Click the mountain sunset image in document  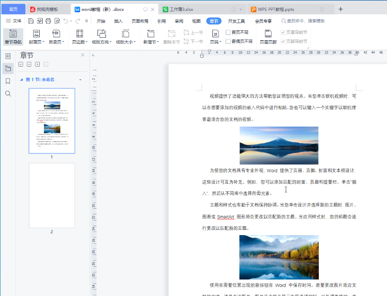point(279,145)
